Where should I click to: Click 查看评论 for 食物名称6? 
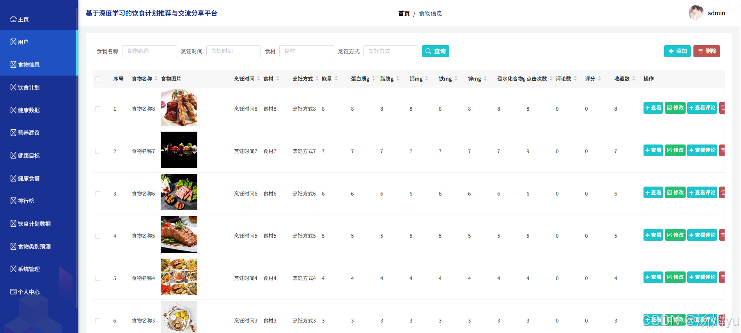pos(702,193)
